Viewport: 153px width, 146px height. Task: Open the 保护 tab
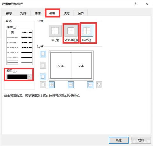pos(81,13)
